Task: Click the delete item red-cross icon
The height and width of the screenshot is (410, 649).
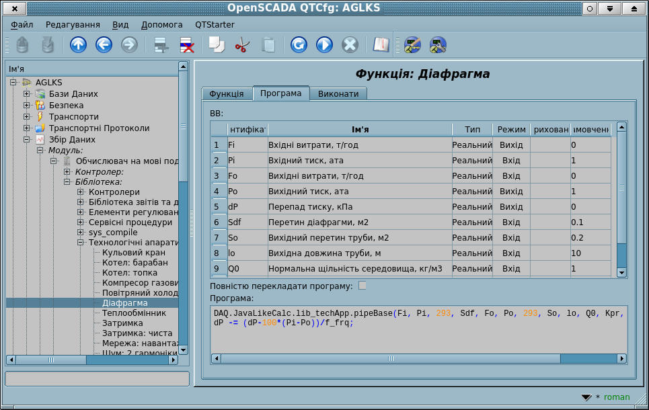Action: coord(186,45)
